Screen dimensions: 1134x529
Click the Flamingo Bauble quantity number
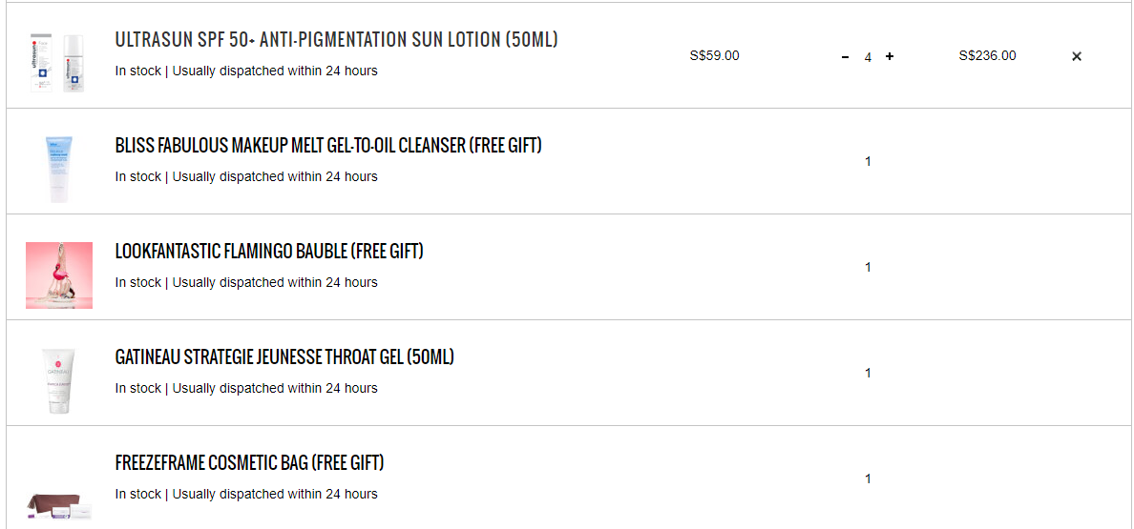pyautogui.click(x=868, y=268)
